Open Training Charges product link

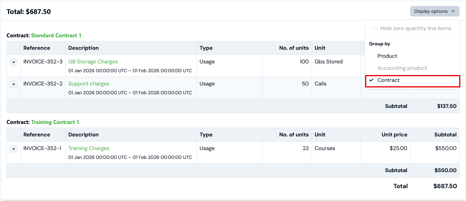(x=89, y=148)
